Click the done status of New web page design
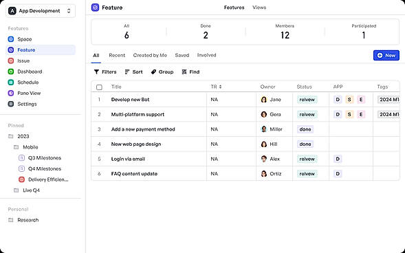Viewport: 405px width, 253px height. (x=305, y=144)
